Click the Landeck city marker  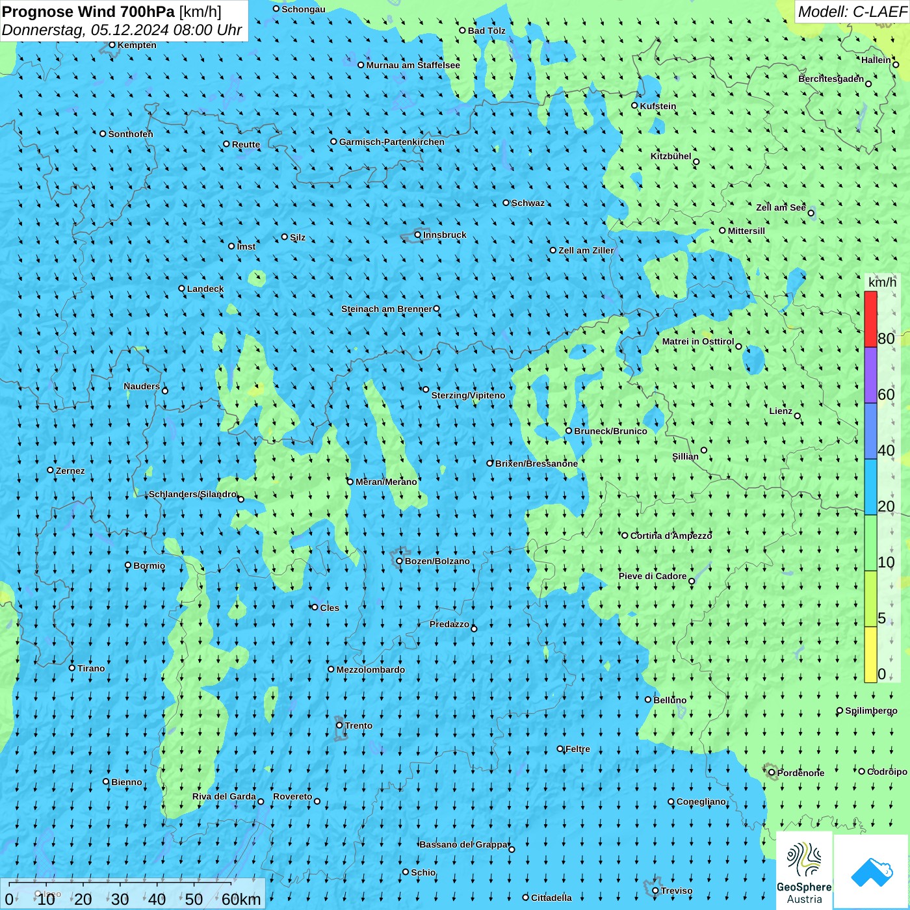(x=181, y=289)
